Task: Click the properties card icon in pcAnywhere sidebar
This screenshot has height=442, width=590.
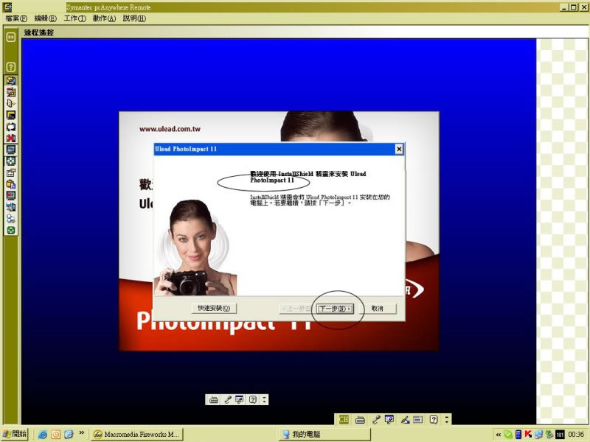Action: tap(10, 172)
